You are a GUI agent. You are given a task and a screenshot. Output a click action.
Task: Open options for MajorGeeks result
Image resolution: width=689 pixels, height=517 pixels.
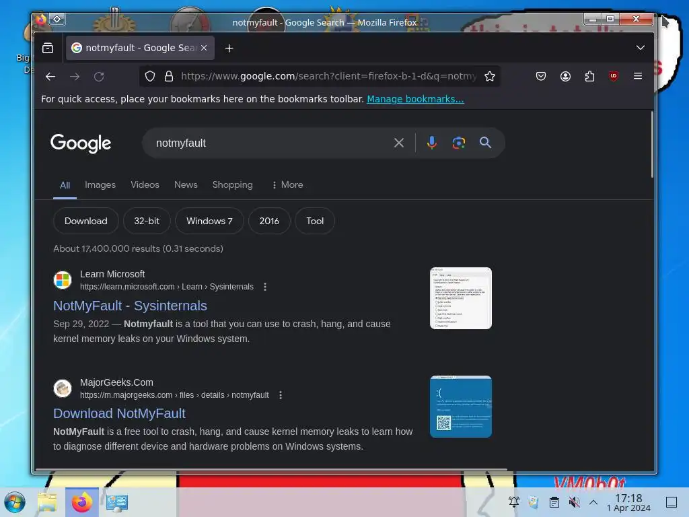281,395
